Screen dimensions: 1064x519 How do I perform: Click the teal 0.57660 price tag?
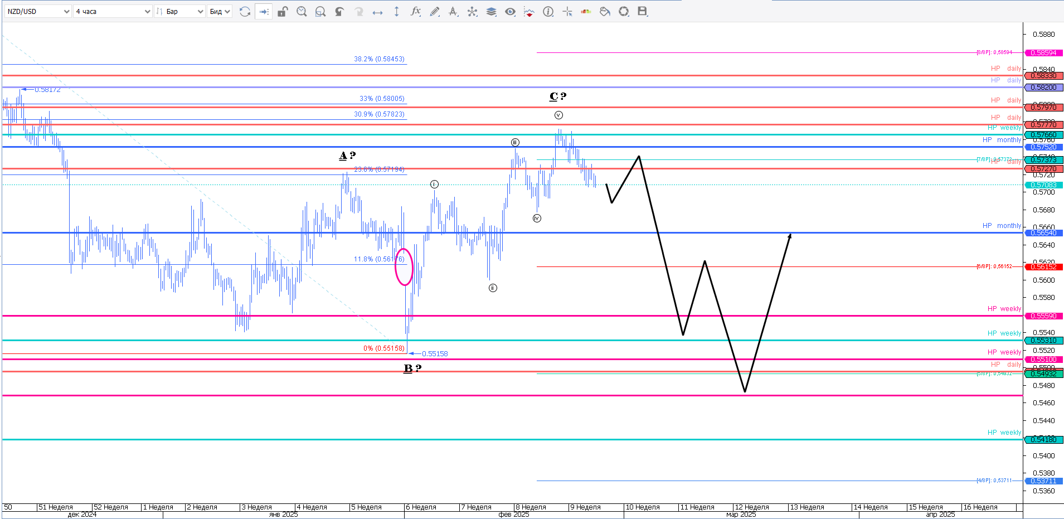pyautogui.click(x=1043, y=135)
